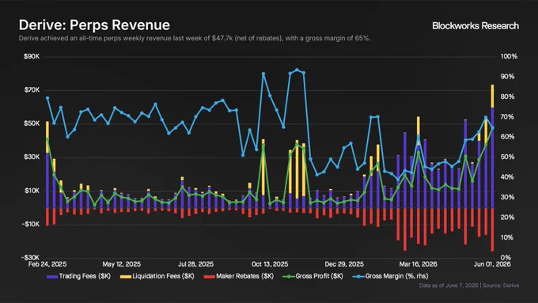The width and height of the screenshot is (538, 303).
Task: Click the Mar 16, 2026 date label
Action: [x=418, y=264]
